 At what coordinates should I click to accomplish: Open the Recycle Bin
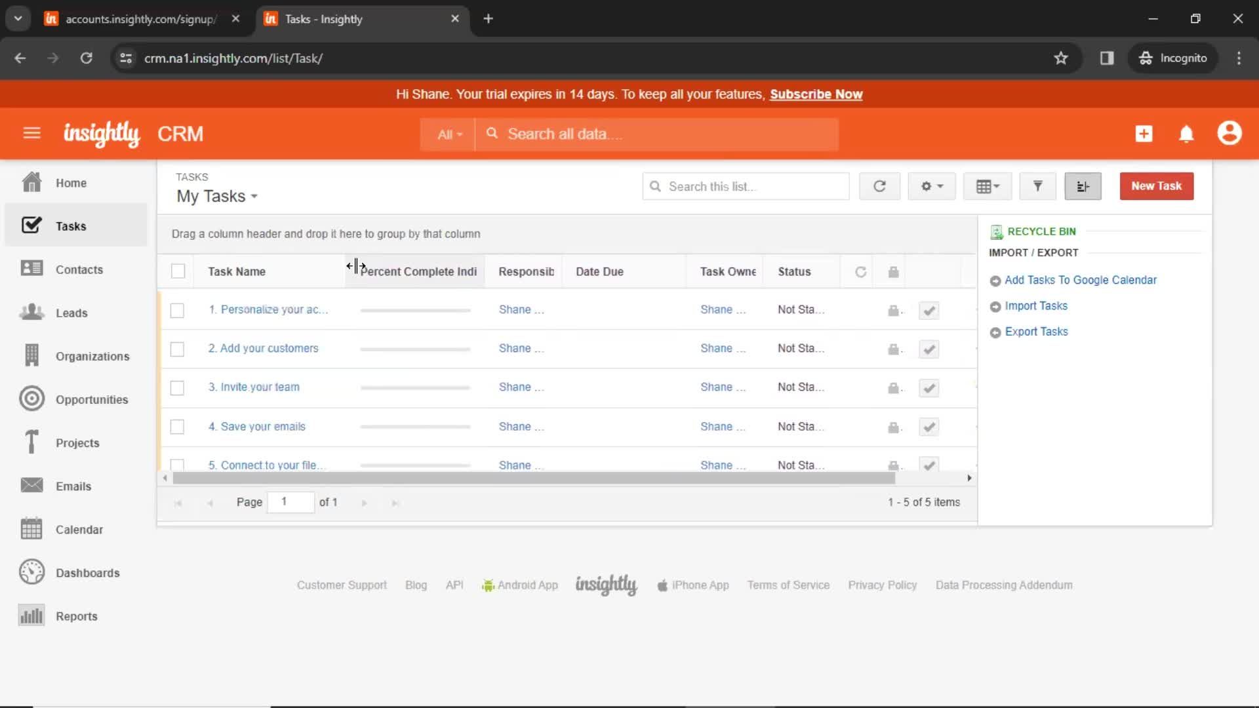[x=1041, y=231]
